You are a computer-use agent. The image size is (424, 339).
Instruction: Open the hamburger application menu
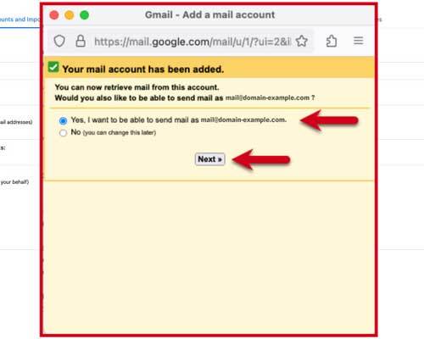(358, 41)
